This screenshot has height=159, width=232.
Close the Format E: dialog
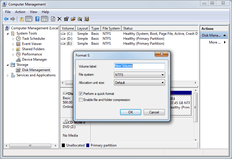tap(162, 54)
